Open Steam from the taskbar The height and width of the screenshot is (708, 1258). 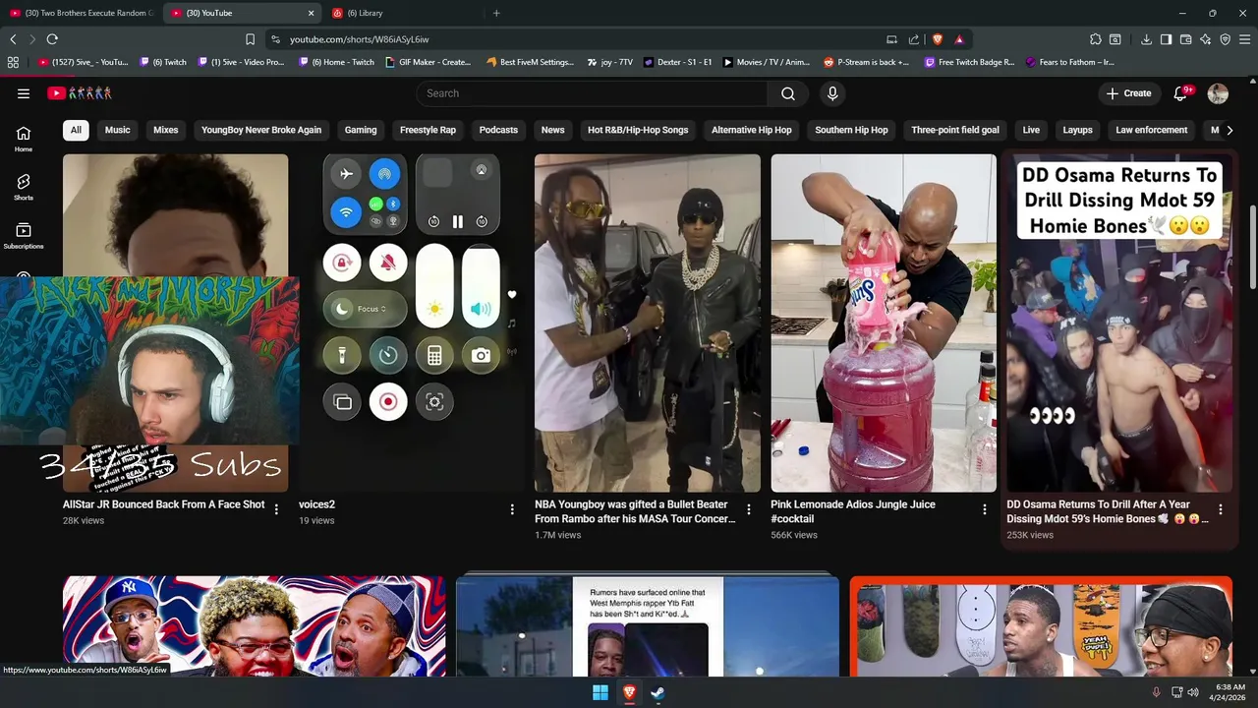(x=658, y=692)
